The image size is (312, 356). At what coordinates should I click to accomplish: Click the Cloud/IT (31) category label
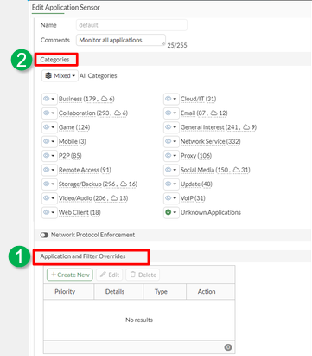pyautogui.click(x=198, y=99)
